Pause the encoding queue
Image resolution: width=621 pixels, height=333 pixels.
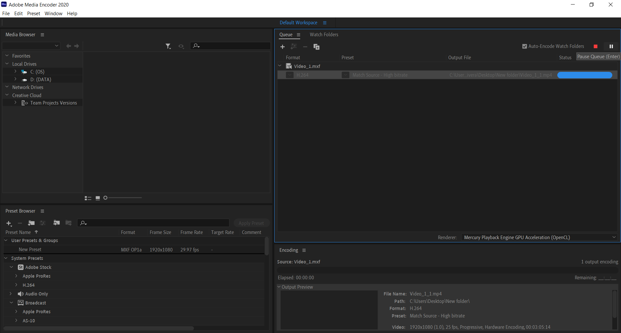(x=611, y=47)
